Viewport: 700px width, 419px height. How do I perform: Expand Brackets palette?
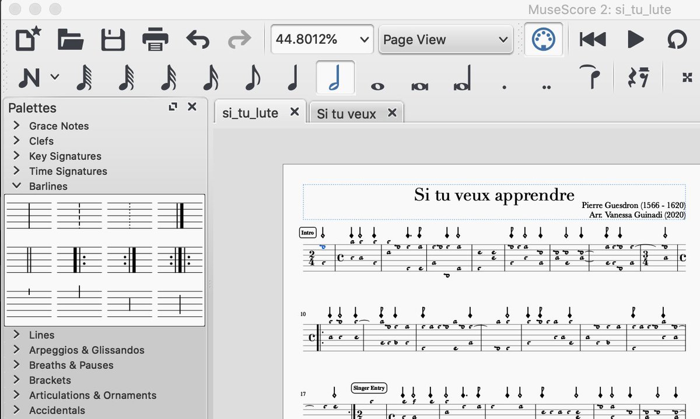pos(17,381)
